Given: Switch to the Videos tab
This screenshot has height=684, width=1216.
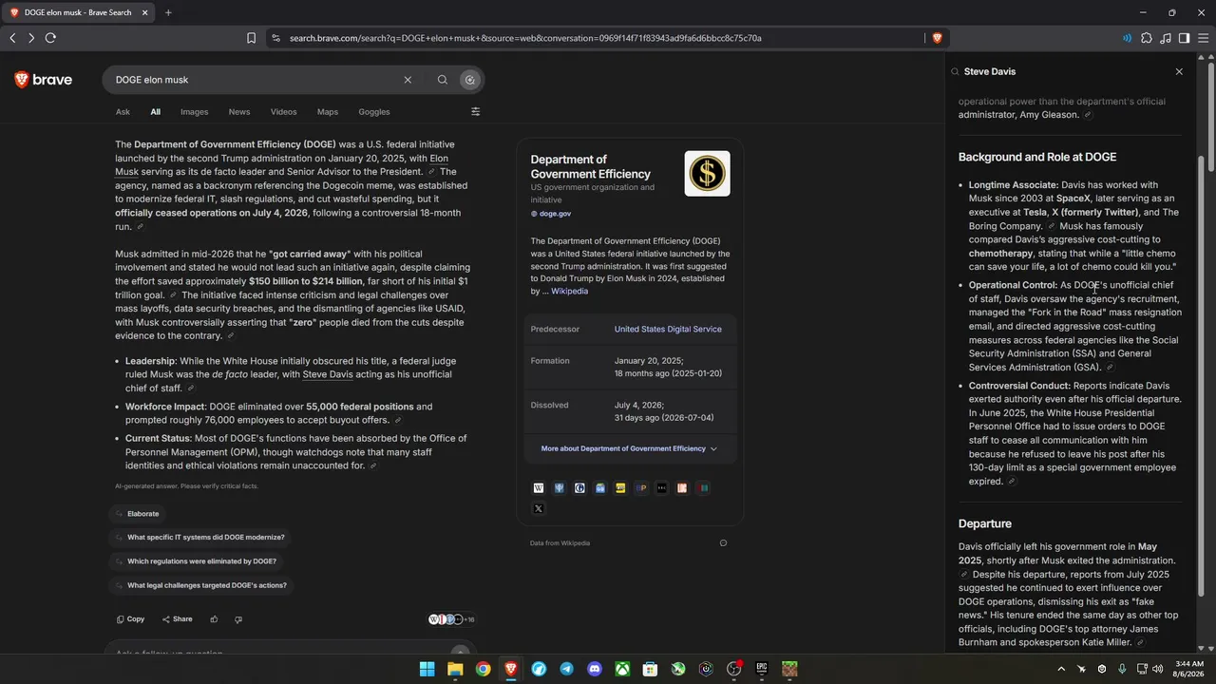Looking at the screenshot, I should pyautogui.click(x=283, y=111).
